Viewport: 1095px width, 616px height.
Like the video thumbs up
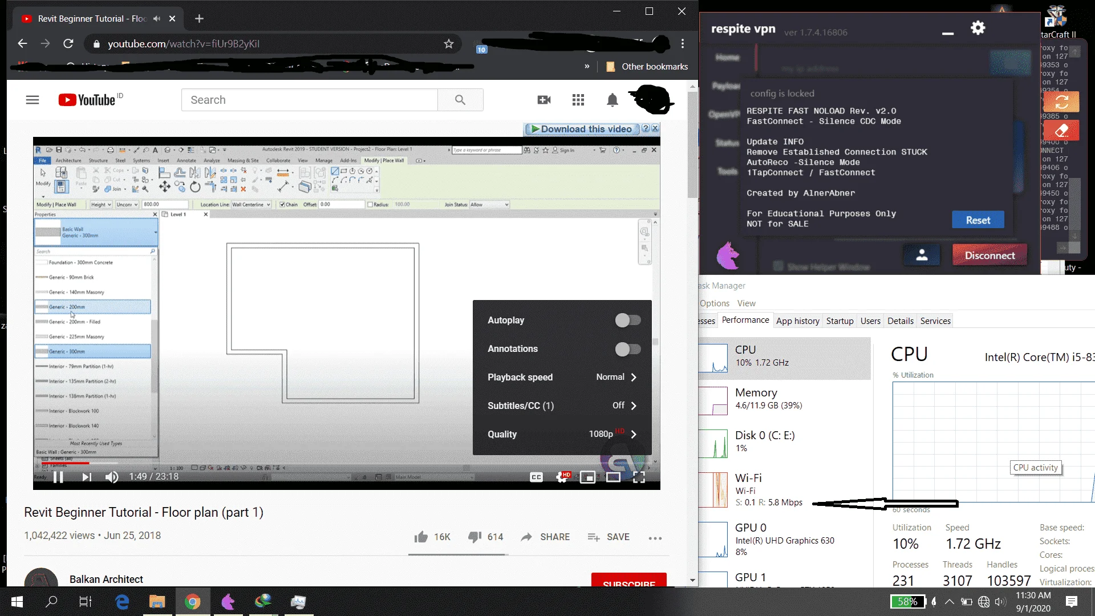(432, 537)
